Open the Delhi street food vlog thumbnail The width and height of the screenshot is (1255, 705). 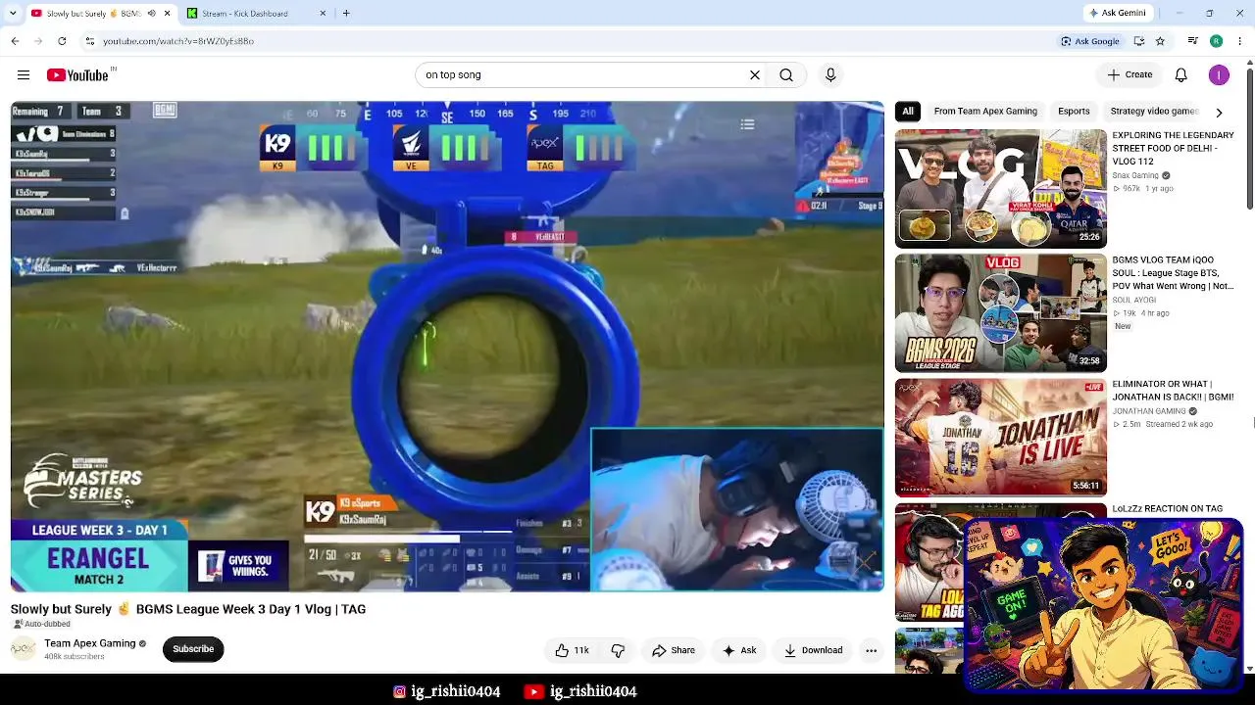[1001, 189]
